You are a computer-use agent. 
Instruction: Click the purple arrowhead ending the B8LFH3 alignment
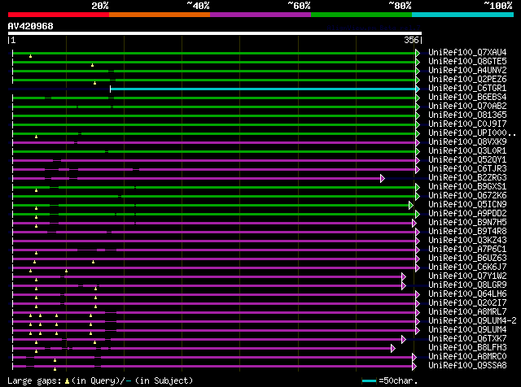[x=393, y=349]
